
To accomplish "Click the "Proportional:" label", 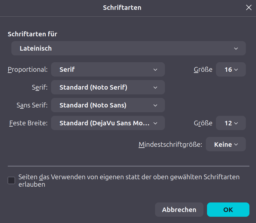I will coord(27,70).
